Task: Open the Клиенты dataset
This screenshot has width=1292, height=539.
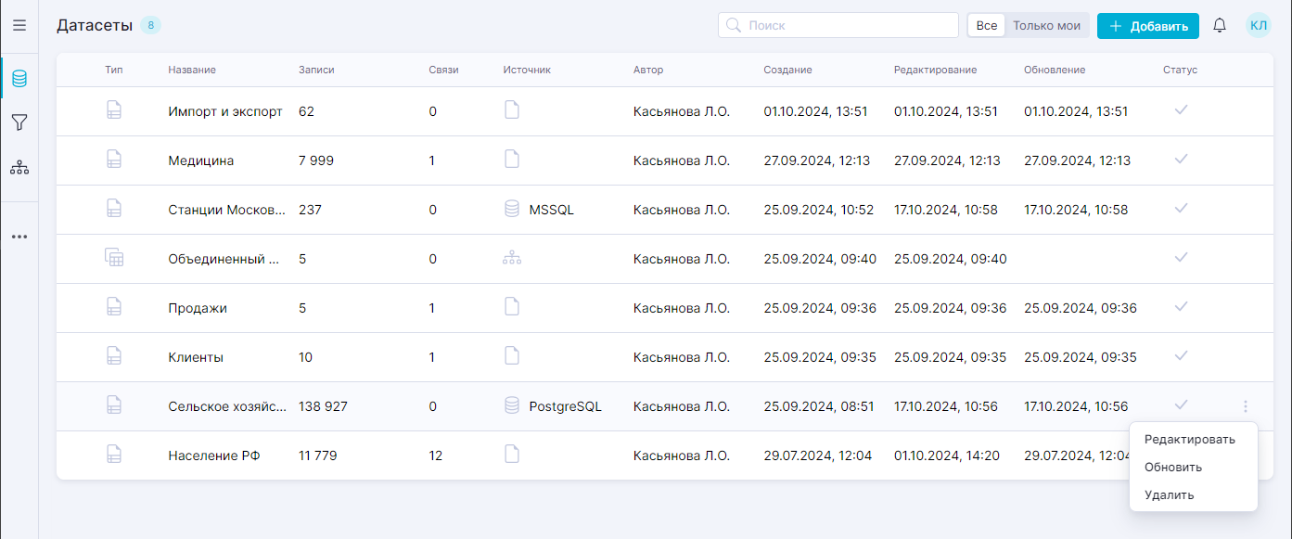Action: pos(196,357)
